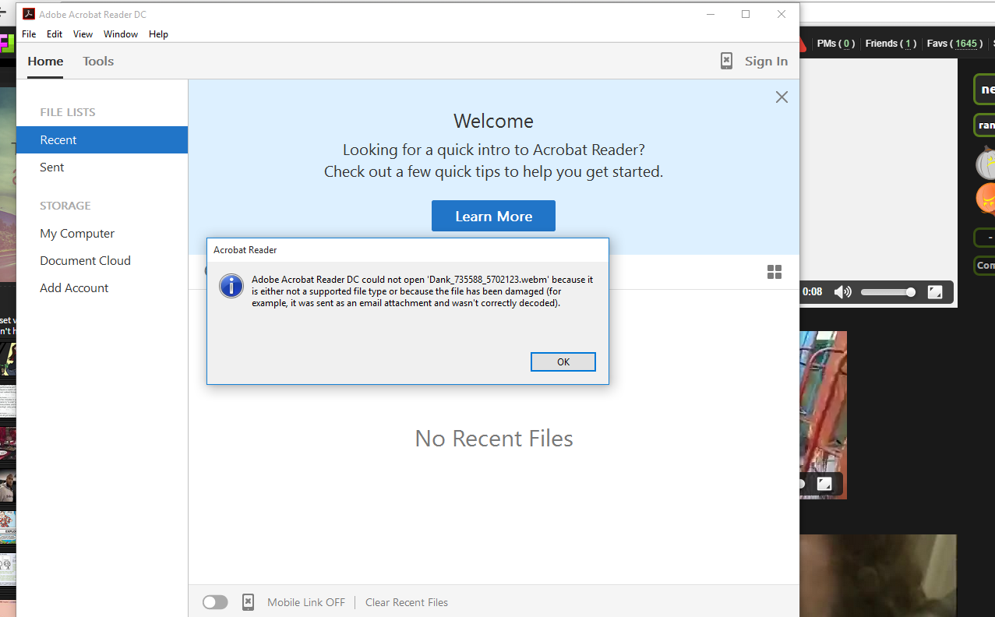Open the File menu
995x617 pixels.
click(x=29, y=34)
